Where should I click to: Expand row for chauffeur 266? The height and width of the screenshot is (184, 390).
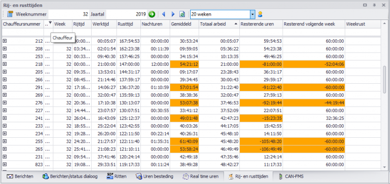4,79
